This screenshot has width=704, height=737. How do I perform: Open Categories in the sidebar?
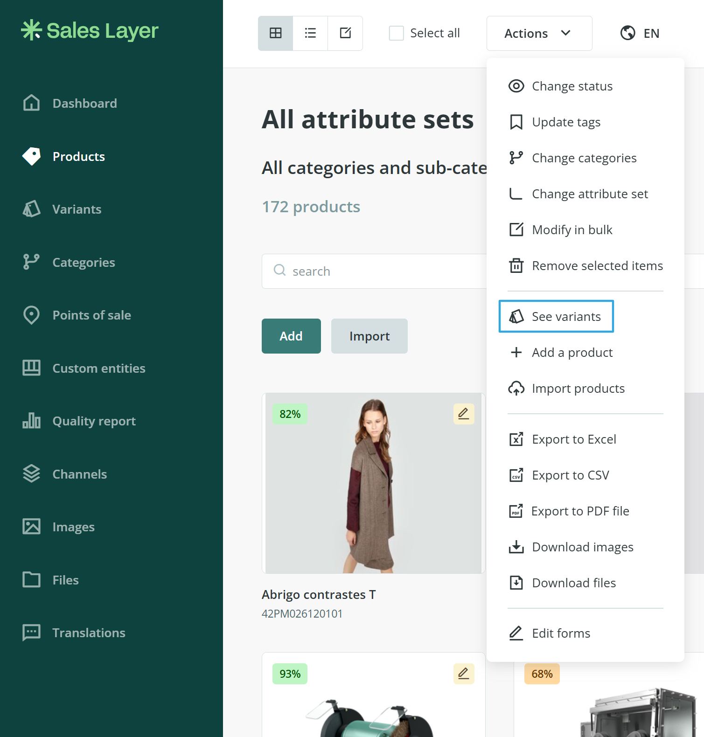(69, 262)
